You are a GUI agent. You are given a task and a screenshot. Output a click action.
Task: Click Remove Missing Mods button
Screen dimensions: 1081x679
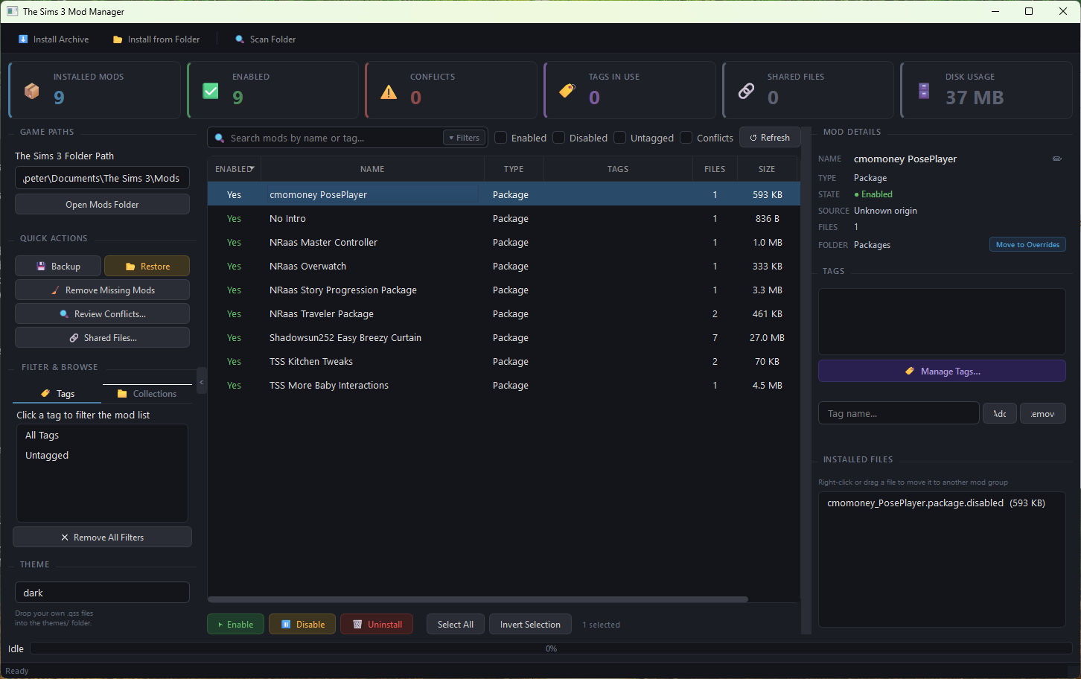click(x=102, y=290)
